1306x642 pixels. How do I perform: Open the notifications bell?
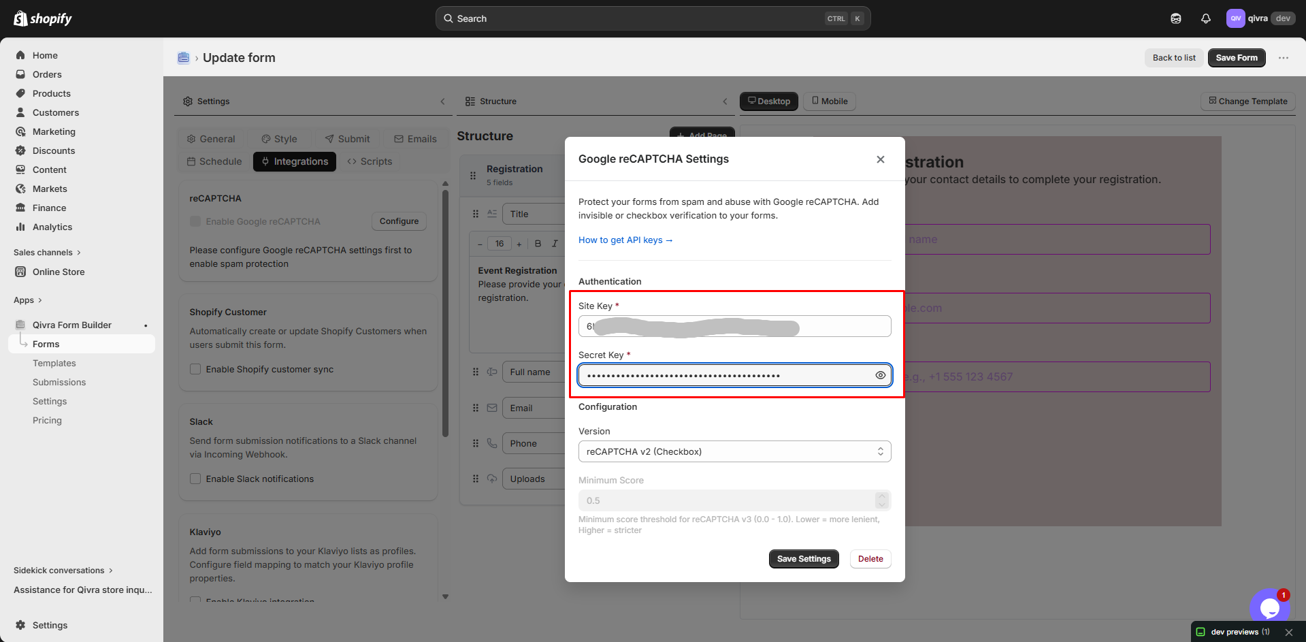click(1206, 18)
